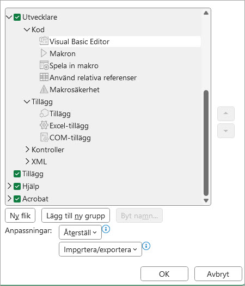Click the Spela in makro icon
Viewport: 245px width, 286px height.
[44, 65]
